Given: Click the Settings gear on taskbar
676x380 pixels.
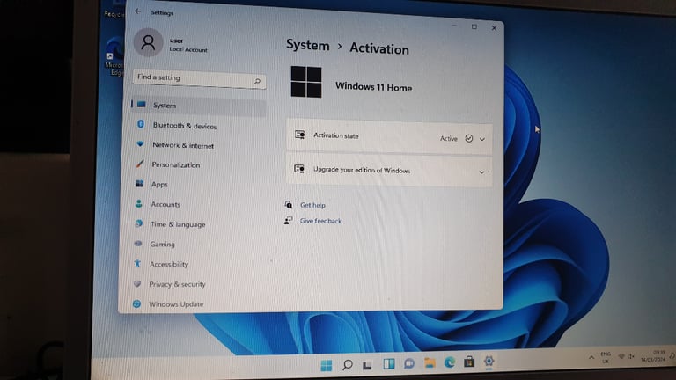Looking at the screenshot, I should click(x=489, y=361).
